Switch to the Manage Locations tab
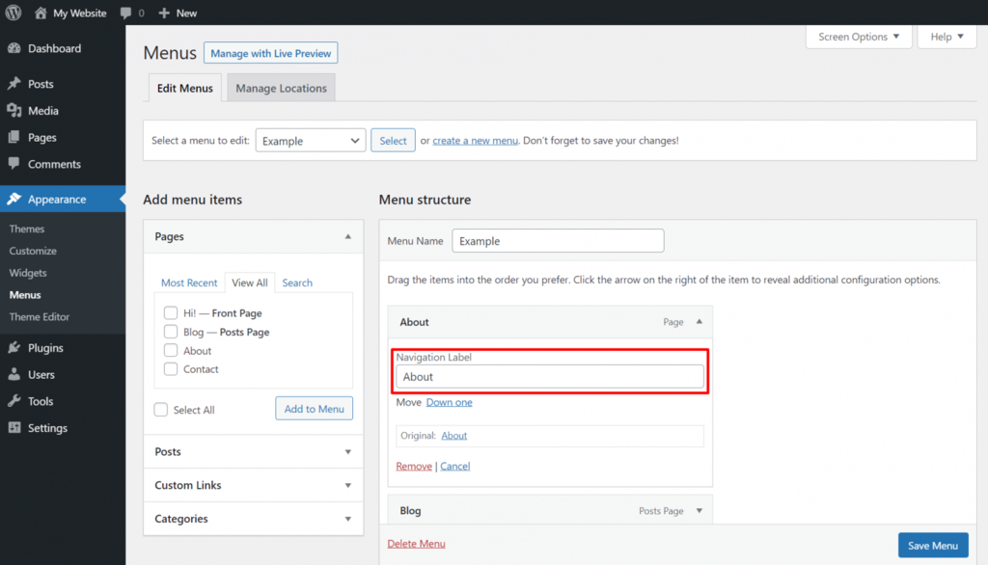 pos(281,88)
